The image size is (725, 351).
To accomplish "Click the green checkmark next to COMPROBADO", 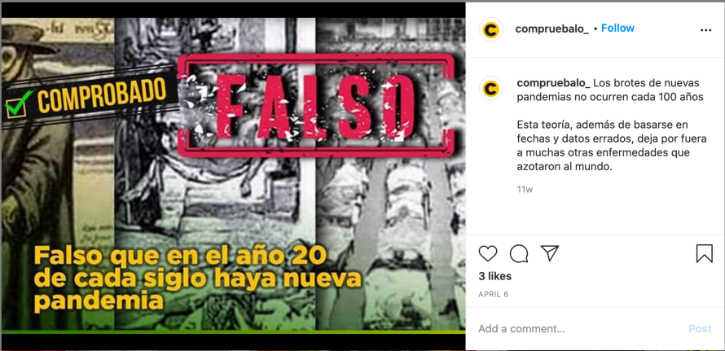I will pos(19,103).
